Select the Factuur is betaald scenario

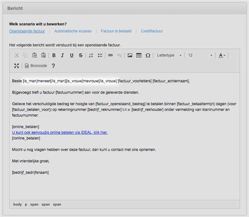[116, 31]
